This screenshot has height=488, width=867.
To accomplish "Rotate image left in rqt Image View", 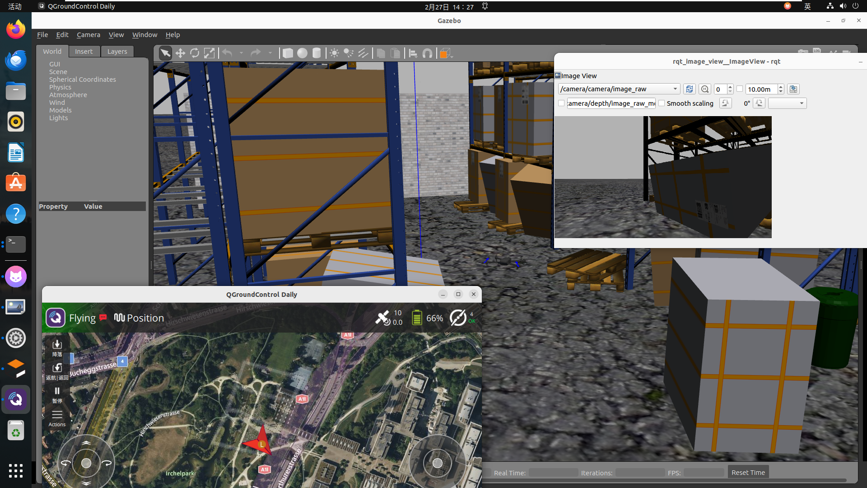I will pos(725,103).
